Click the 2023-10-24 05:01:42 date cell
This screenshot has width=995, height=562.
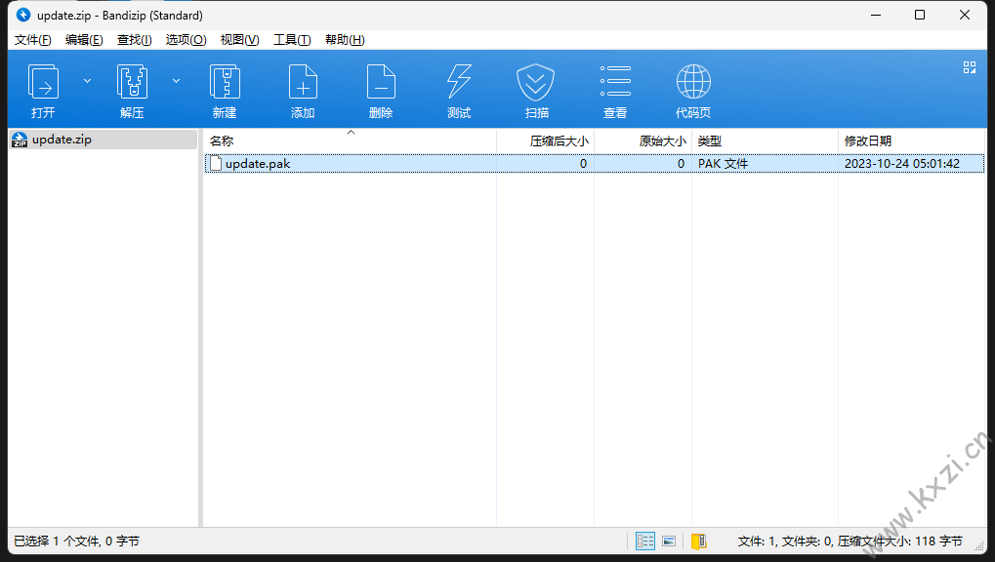click(x=901, y=164)
